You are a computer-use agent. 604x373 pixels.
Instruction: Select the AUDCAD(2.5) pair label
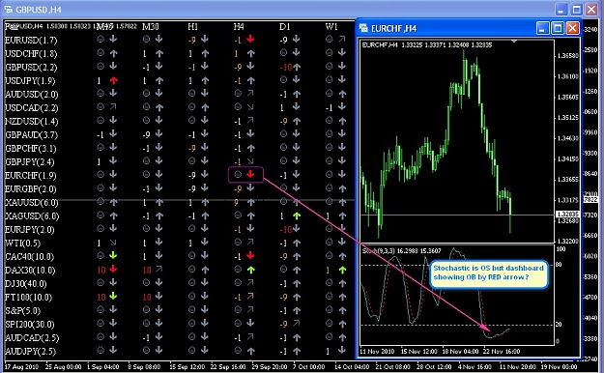tap(32, 338)
